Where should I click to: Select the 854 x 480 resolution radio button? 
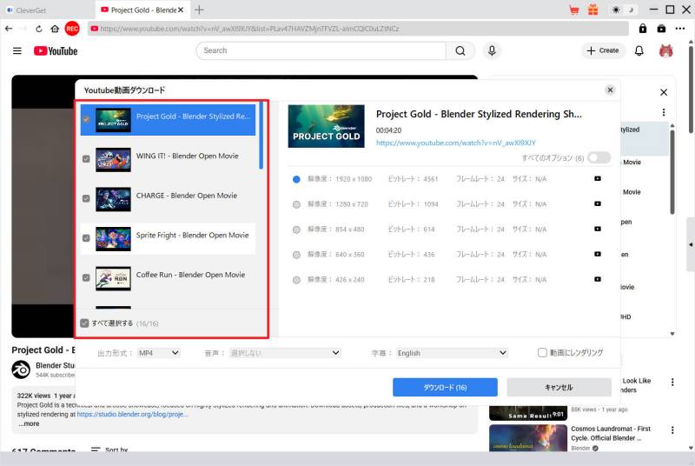(296, 230)
